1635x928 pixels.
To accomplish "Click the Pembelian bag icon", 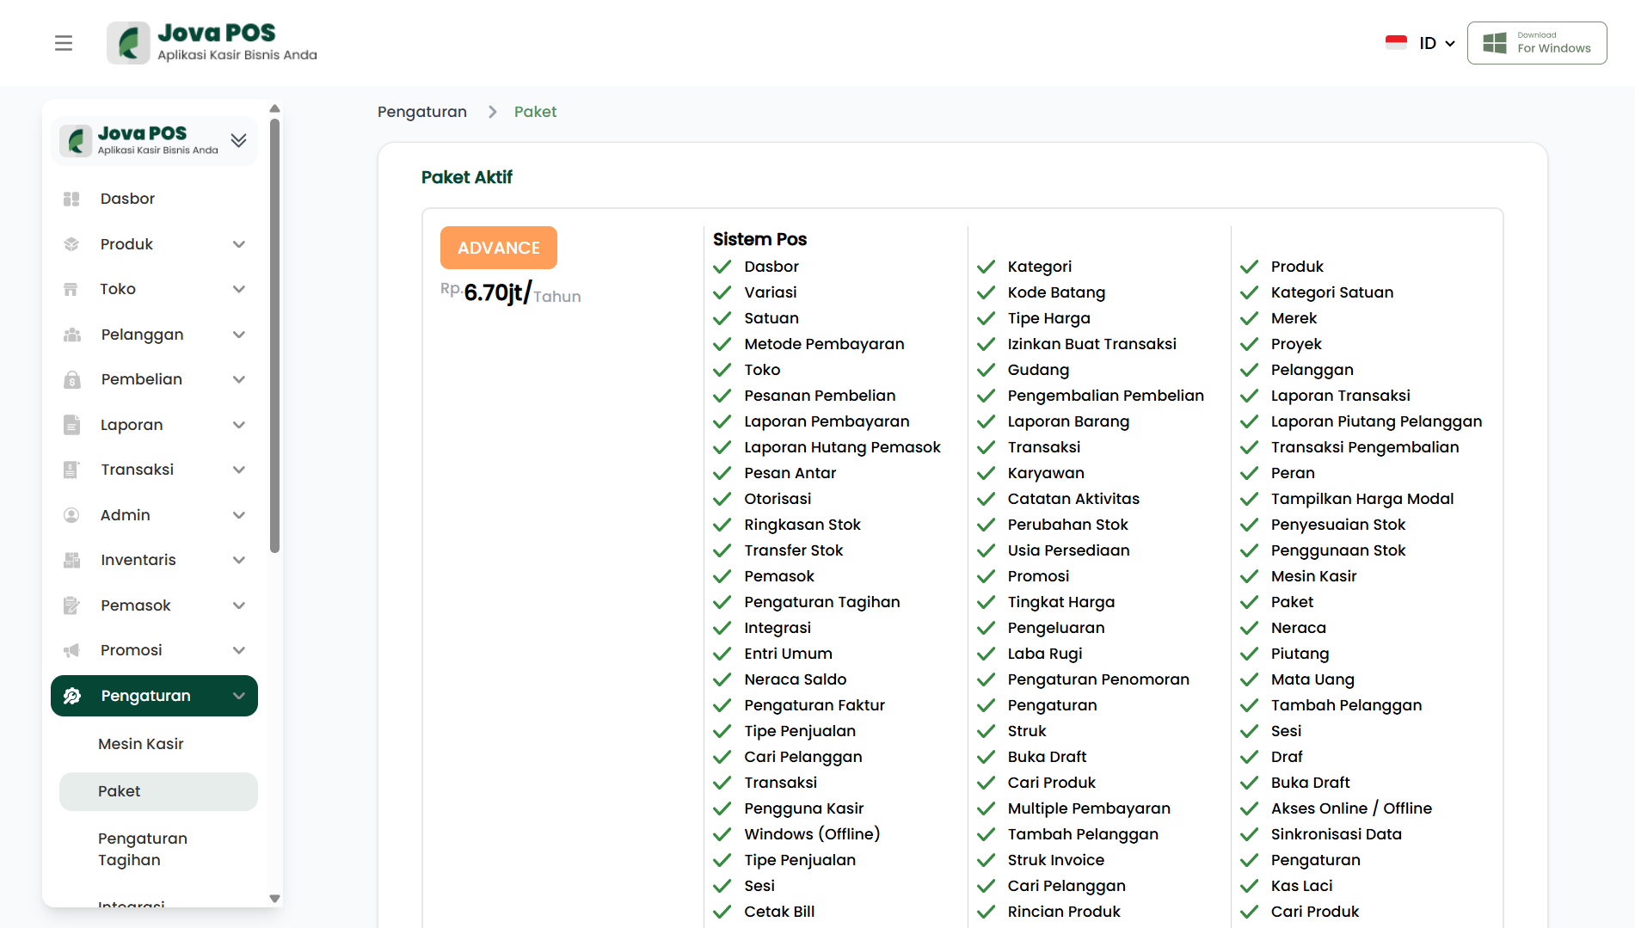I will pyautogui.click(x=71, y=379).
